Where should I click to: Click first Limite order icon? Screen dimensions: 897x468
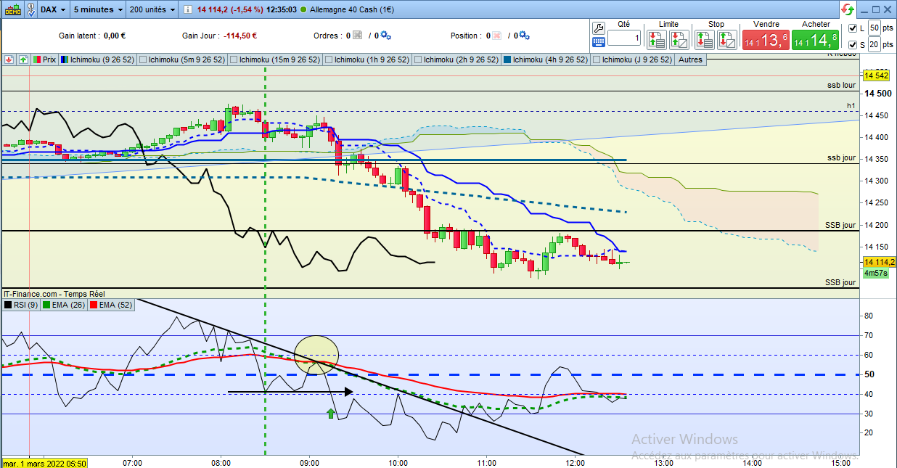[658, 39]
